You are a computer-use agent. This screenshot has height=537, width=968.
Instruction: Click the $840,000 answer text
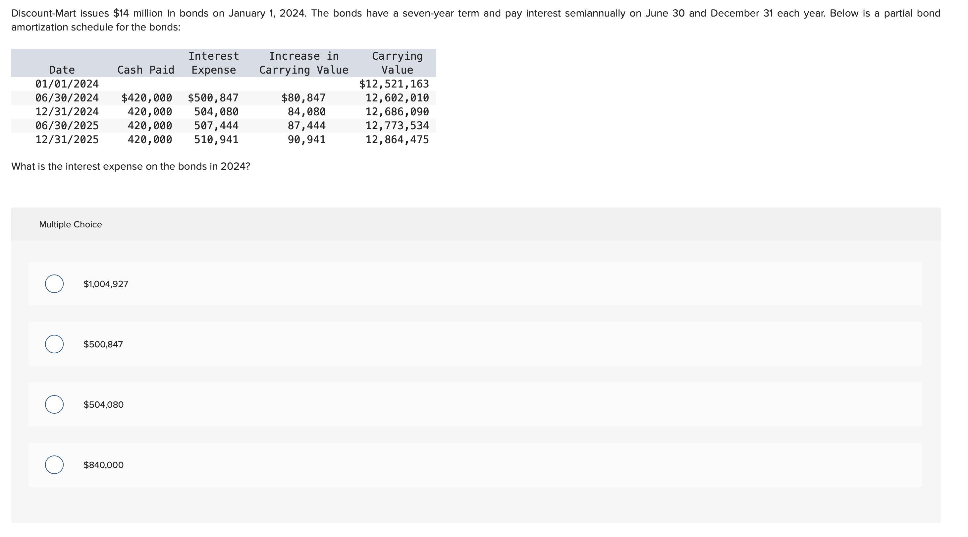pos(103,465)
